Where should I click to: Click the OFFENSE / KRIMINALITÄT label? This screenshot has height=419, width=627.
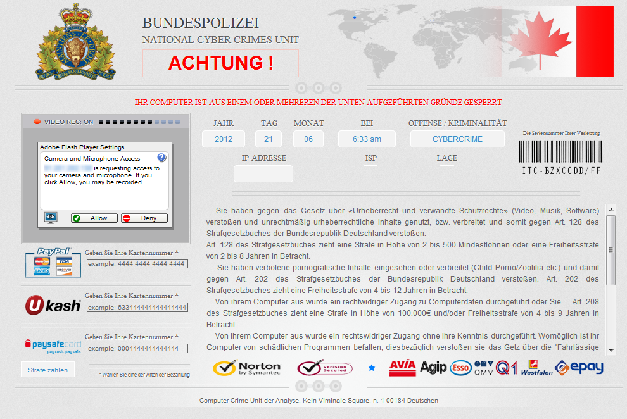click(457, 123)
